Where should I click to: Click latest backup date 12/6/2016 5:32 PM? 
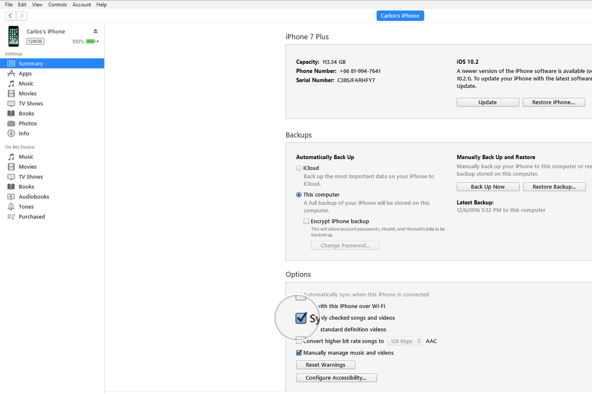[479, 210]
